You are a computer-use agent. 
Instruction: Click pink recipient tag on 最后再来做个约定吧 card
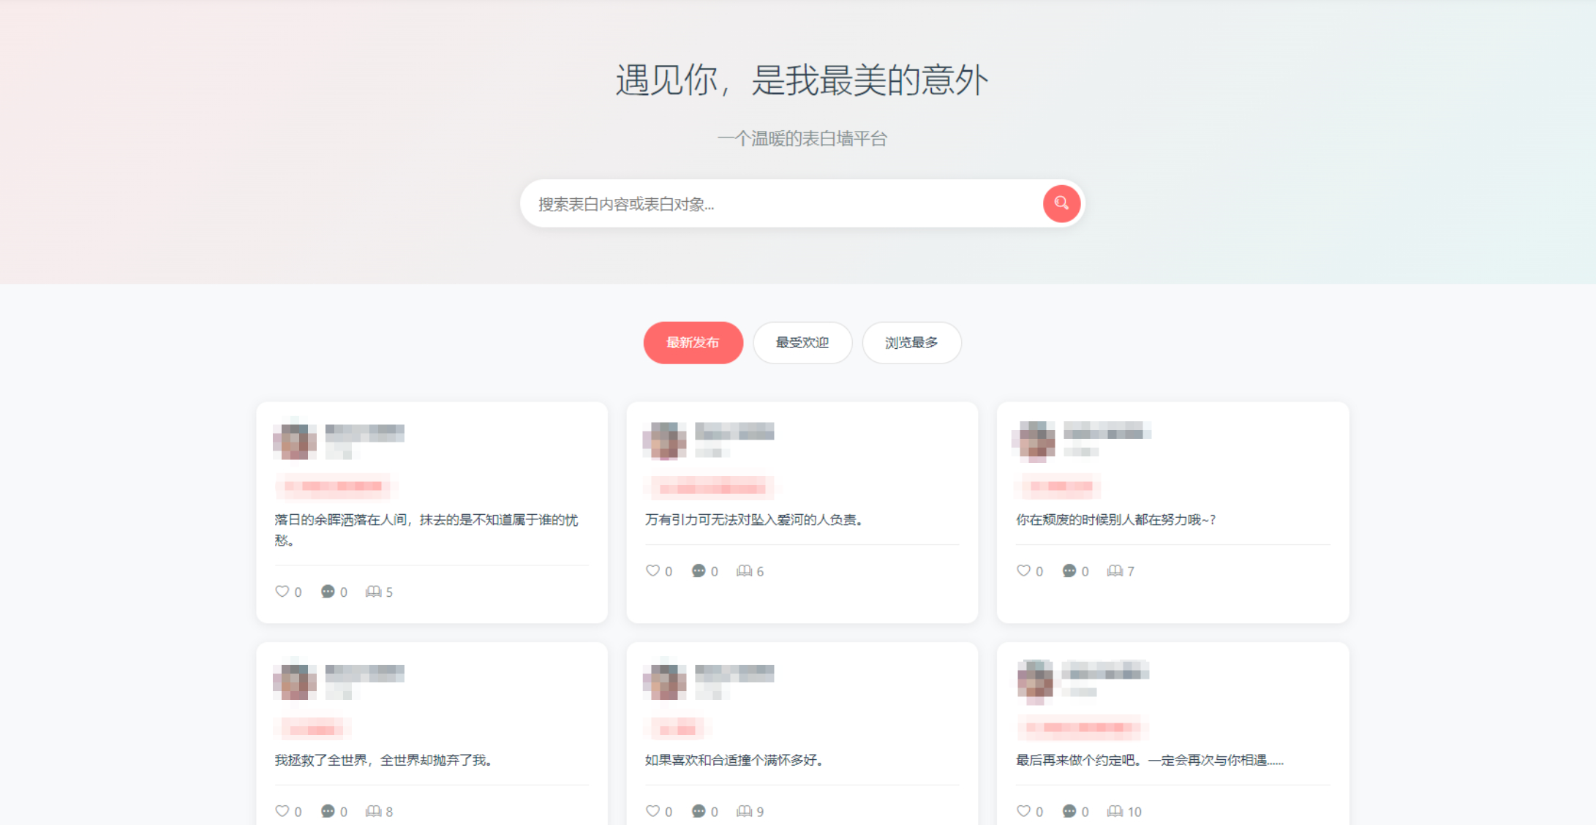[x=1083, y=727]
